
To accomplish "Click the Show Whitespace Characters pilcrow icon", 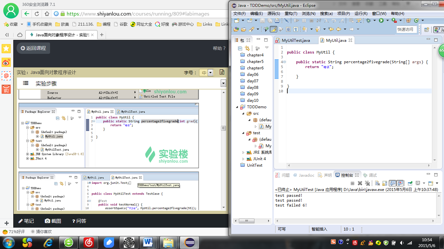I will point(295,29).
